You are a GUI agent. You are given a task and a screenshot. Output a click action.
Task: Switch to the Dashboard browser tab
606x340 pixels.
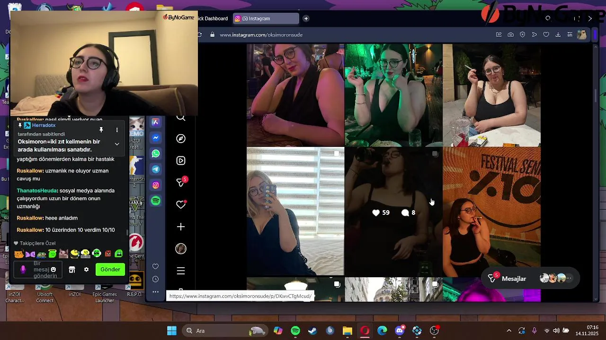[x=213, y=18]
